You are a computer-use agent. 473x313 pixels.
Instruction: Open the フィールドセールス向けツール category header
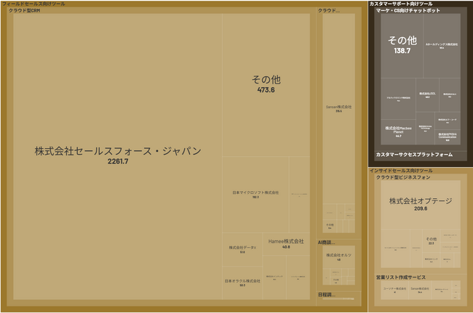click(33, 4)
